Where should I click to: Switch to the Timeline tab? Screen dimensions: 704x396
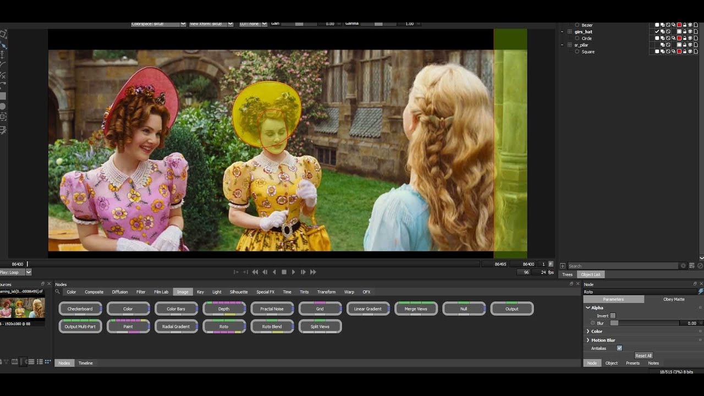pyautogui.click(x=86, y=363)
